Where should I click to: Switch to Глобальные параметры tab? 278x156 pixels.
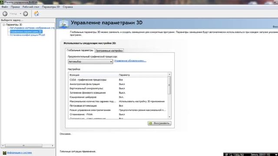click(80, 50)
